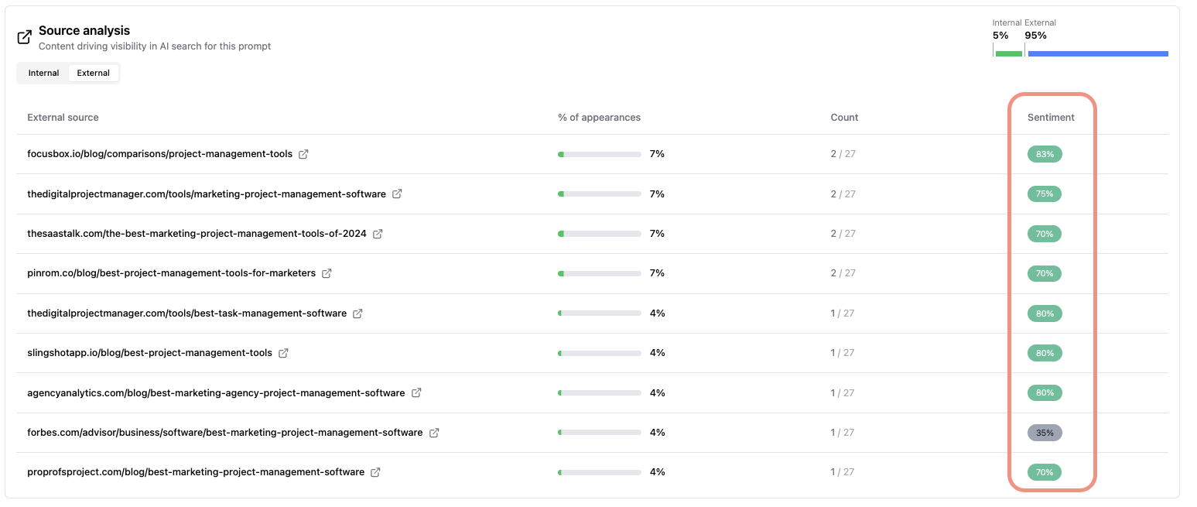Click the 35% sentiment badge for forbes.com

click(x=1045, y=433)
